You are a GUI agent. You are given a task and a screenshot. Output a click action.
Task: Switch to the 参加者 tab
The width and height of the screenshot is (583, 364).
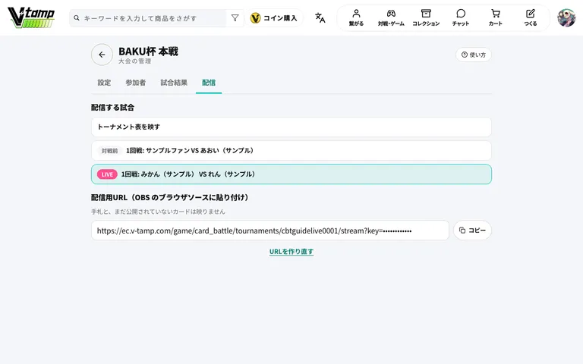135,83
